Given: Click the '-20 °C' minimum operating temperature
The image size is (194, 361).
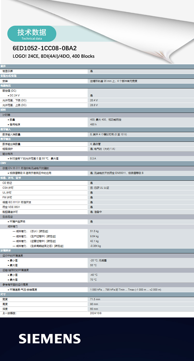Looking at the screenshot, I should 99,260.
